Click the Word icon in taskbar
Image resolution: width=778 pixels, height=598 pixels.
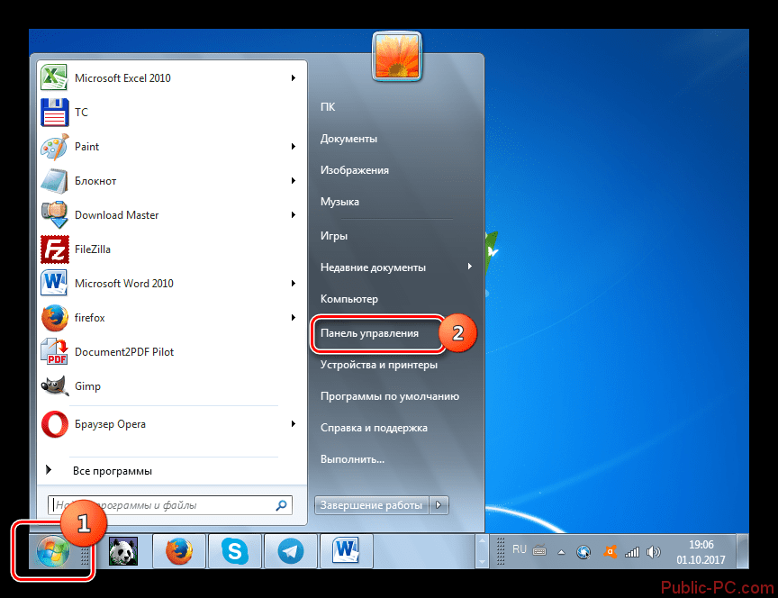(x=345, y=550)
